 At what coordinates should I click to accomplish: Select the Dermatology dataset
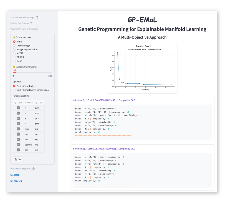tap(14, 46)
